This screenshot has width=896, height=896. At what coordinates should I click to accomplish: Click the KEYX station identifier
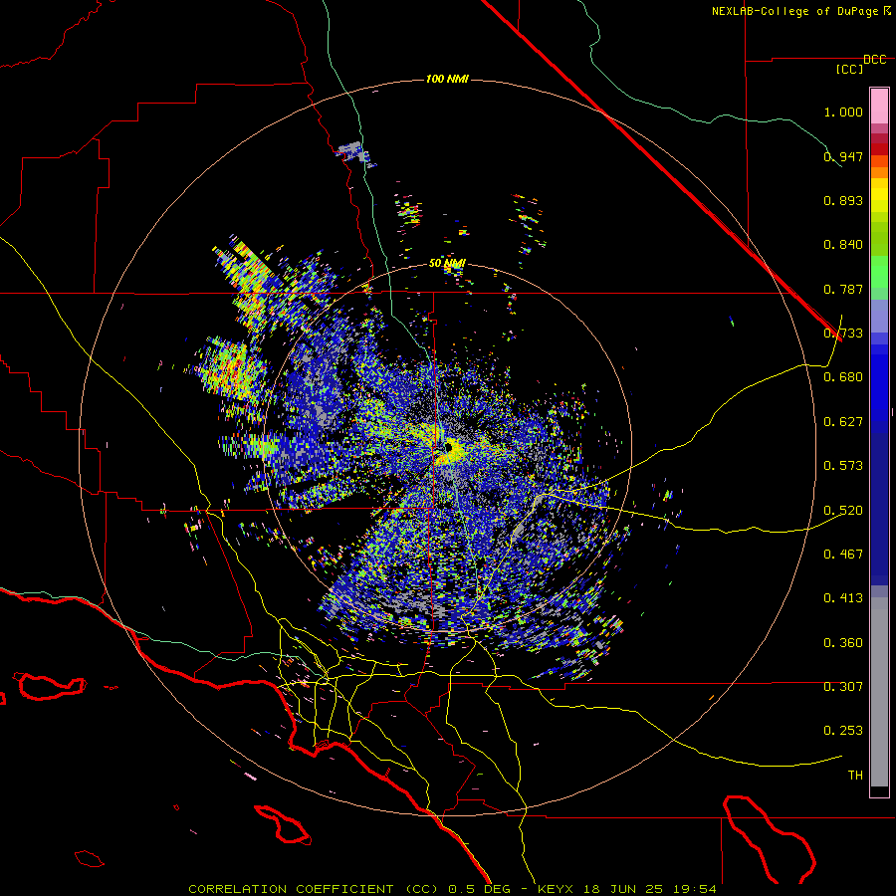tap(555, 889)
